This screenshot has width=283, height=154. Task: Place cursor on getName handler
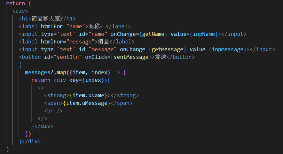pos(153,34)
